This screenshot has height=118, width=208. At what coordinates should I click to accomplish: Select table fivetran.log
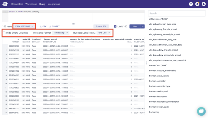coord(154,112)
